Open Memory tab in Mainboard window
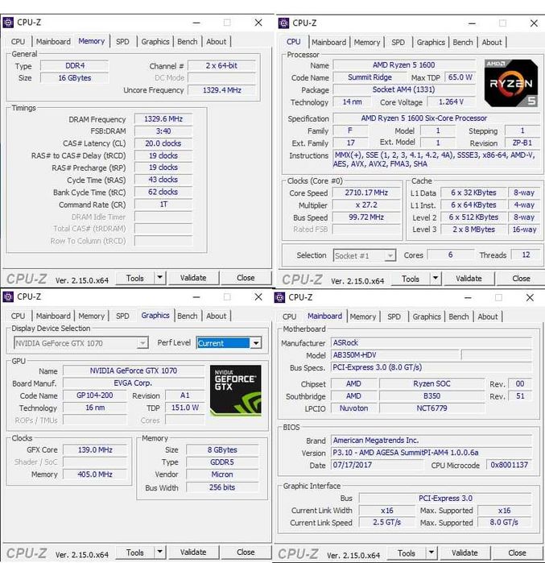Viewport: 545px width, 563px height. pyautogui.click(x=363, y=317)
